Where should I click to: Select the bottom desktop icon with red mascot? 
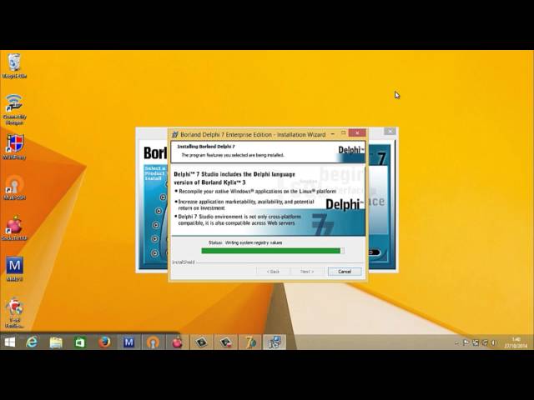click(x=14, y=313)
